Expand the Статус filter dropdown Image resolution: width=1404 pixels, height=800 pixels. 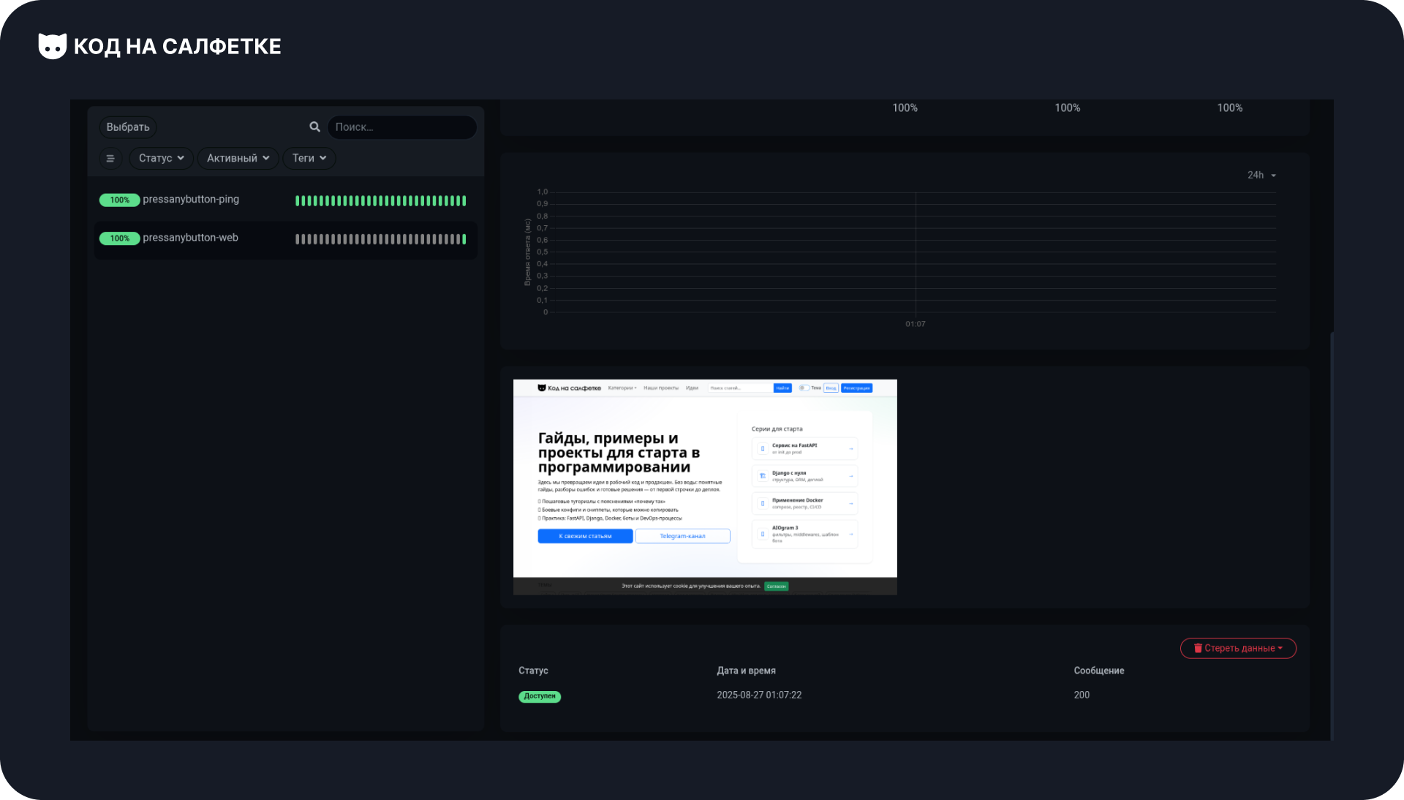pos(161,158)
